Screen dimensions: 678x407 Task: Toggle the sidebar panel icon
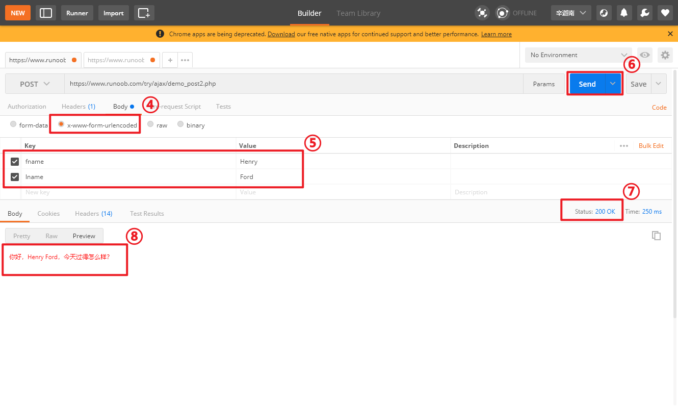46,13
